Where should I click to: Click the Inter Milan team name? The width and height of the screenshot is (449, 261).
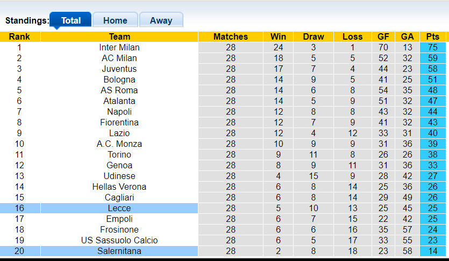click(x=119, y=47)
